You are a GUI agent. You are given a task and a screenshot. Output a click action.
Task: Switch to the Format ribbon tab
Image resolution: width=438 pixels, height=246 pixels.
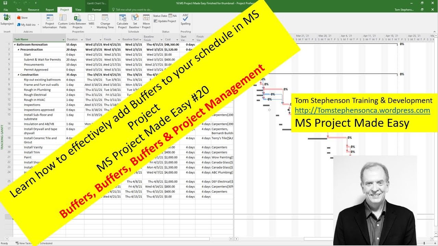click(x=97, y=10)
